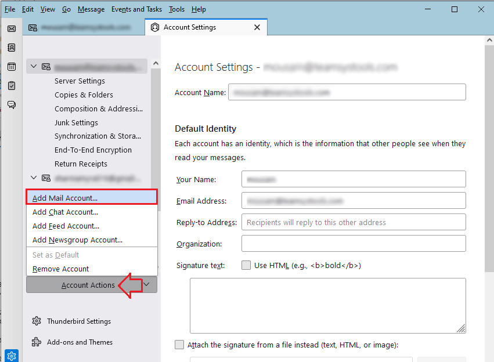Click the second account's mail icon in the tree

(x=46, y=178)
